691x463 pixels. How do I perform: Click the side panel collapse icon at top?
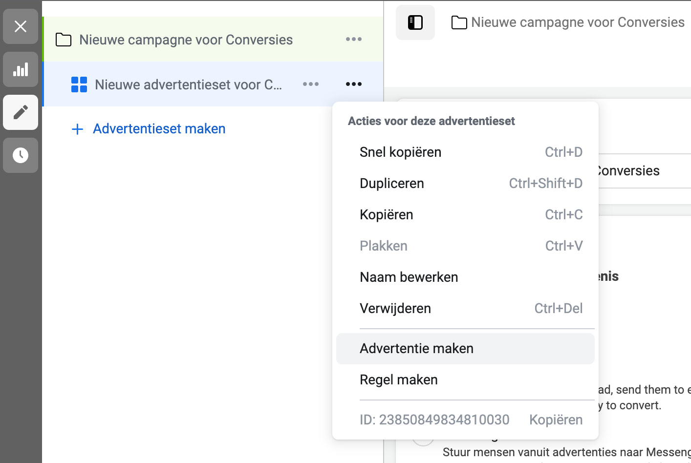click(x=415, y=22)
